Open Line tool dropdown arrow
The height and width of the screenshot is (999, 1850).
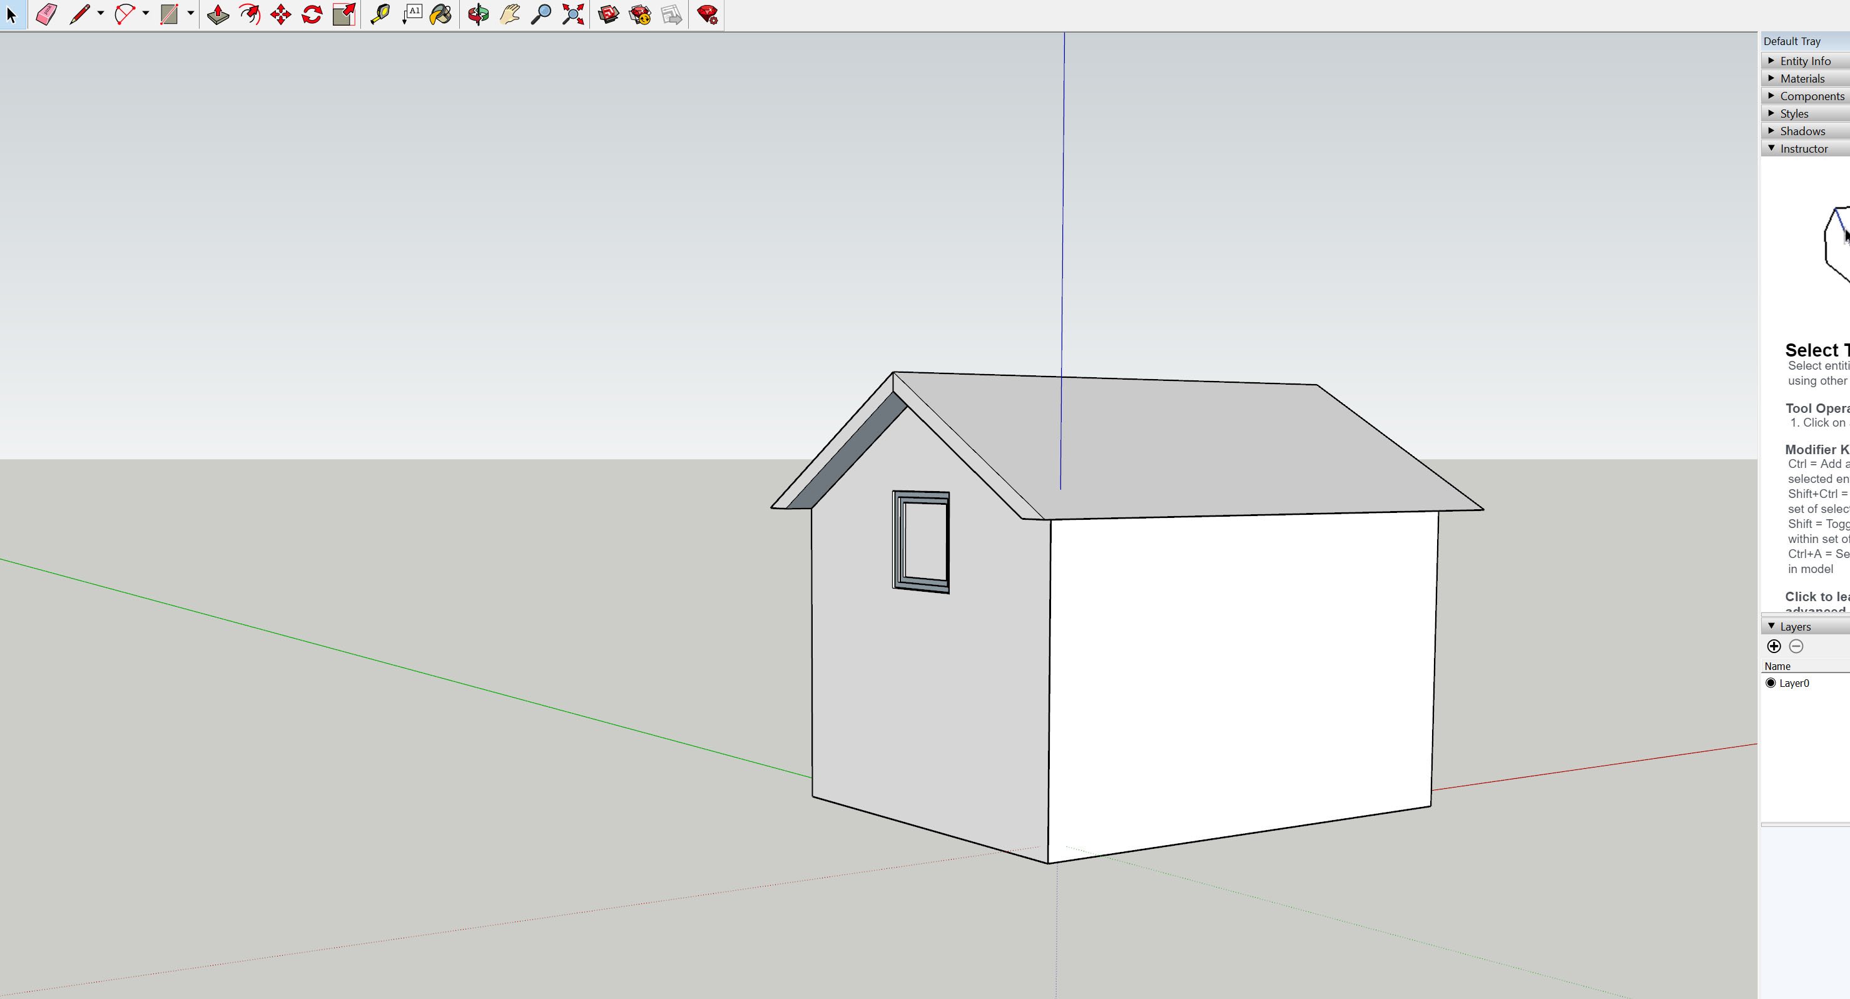101,13
